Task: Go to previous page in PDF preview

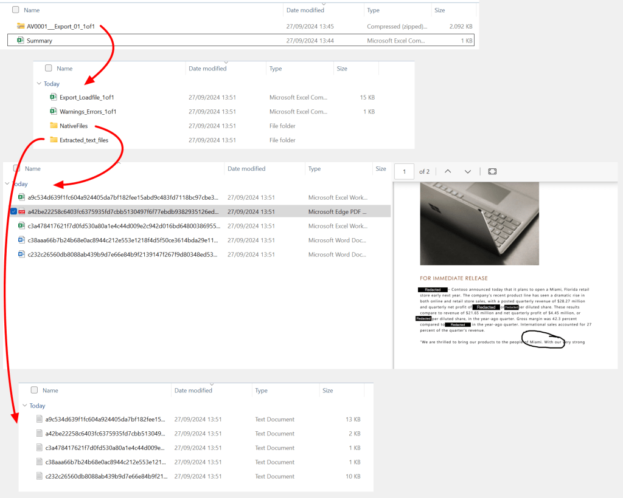Action: tap(448, 172)
